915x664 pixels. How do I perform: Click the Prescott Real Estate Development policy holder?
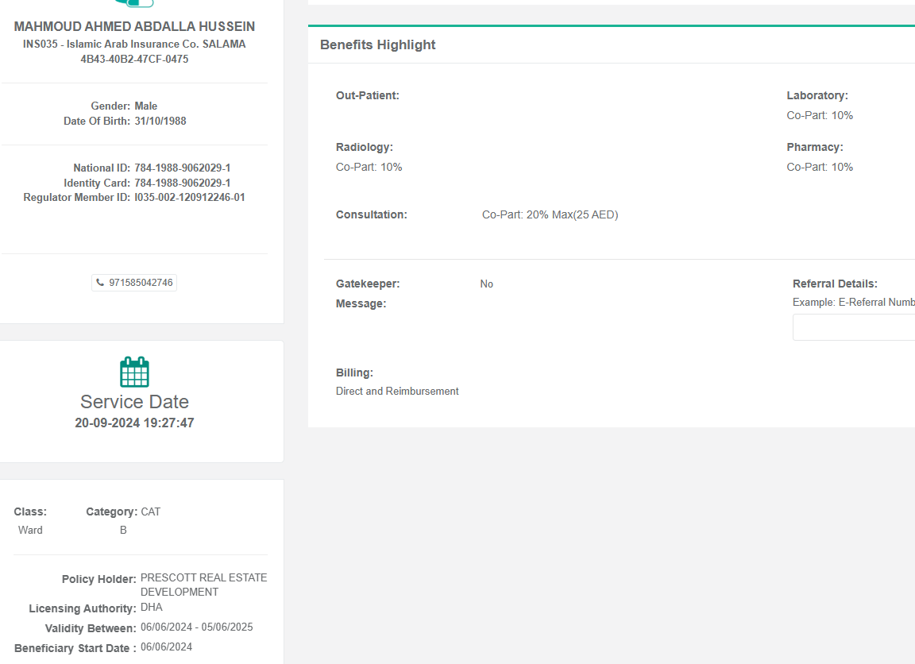pyautogui.click(x=203, y=585)
